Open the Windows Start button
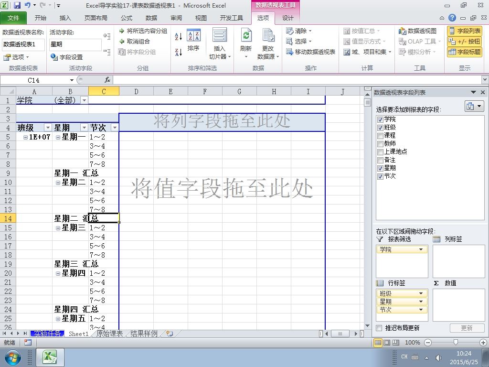 tap(13, 357)
